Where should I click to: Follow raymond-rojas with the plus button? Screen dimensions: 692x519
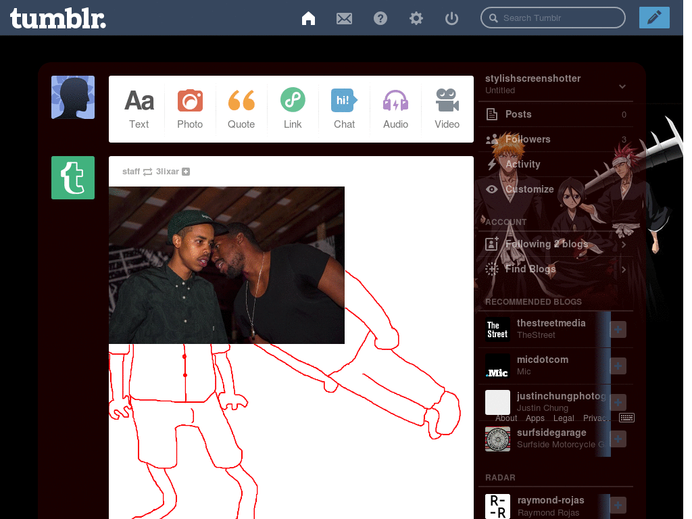tap(618, 505)
